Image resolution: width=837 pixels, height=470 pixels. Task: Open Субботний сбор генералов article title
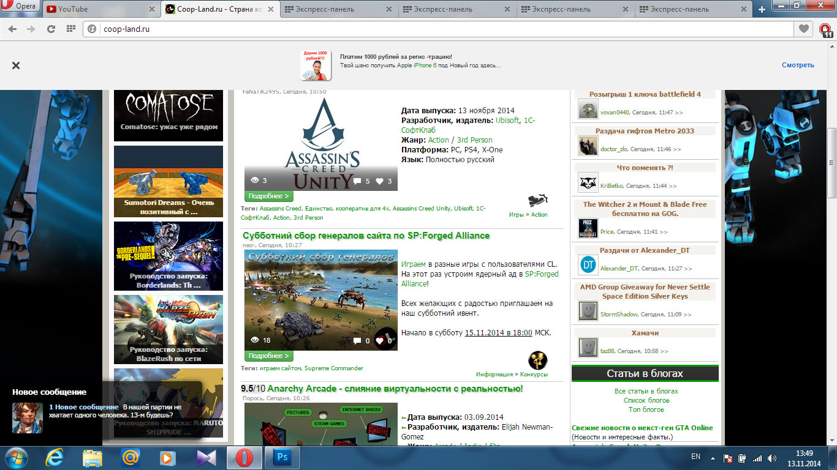tap(366, 236)
